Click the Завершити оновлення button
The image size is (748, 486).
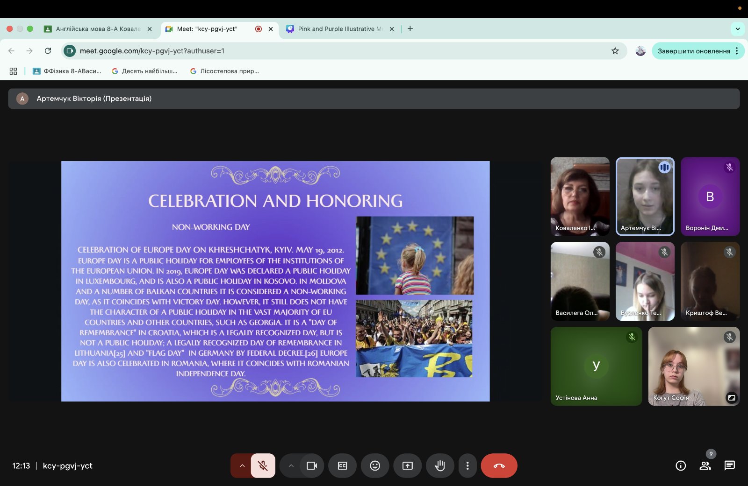tap(693, 51)
